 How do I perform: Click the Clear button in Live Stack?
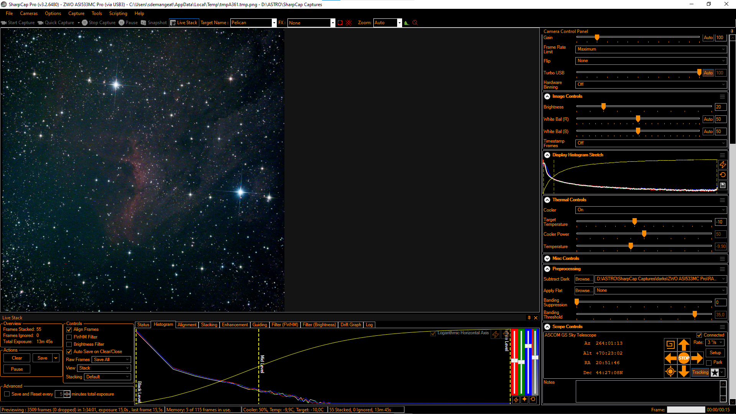[x=17, y=358]
